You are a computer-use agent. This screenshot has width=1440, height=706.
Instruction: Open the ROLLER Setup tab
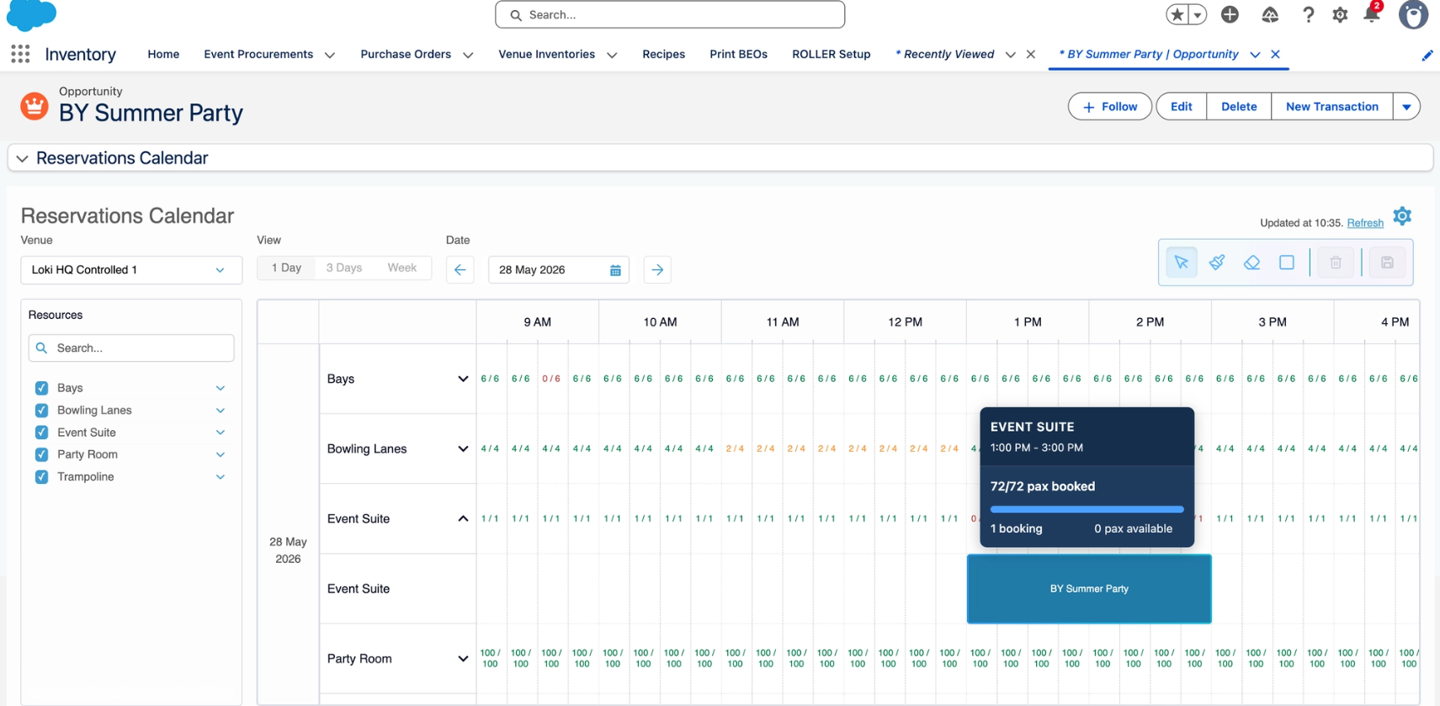coord(831,54)
